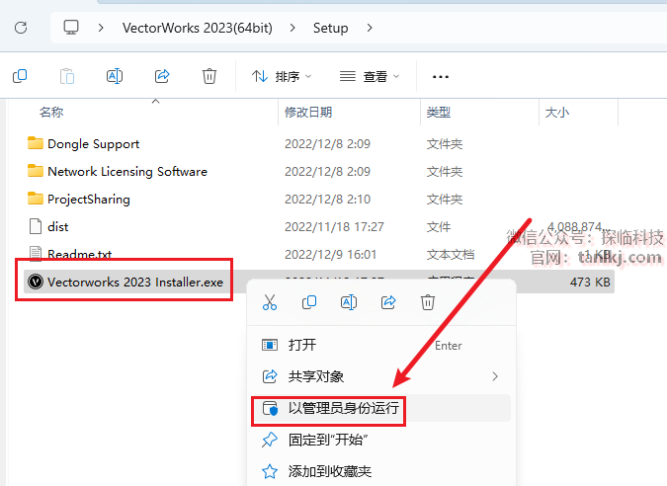Viewport: 667px width, 486px height.
Task: Click the Network Licensing Software folder icon
Action: click(x=36, y=171)
